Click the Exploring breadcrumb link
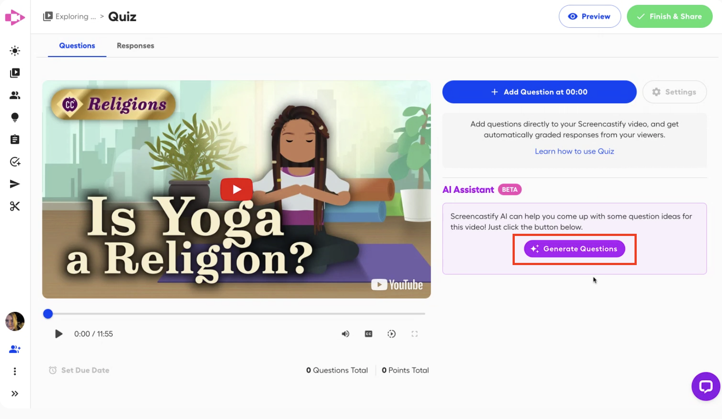 coord(70,17)
